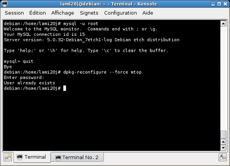Click the close session icon at bottom right
Image resolution: width=230 pixels, height=166 pixels.
223,157
